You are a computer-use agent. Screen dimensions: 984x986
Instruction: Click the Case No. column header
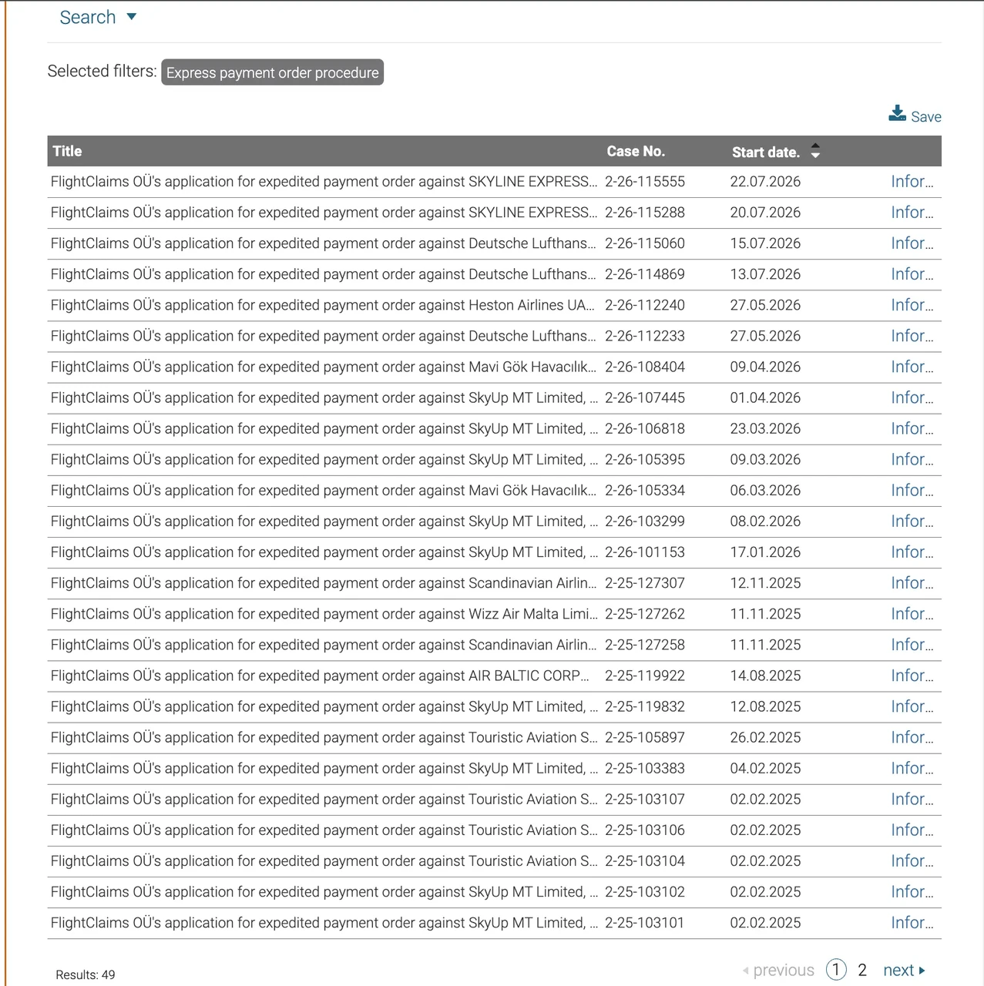pos(636,151)
